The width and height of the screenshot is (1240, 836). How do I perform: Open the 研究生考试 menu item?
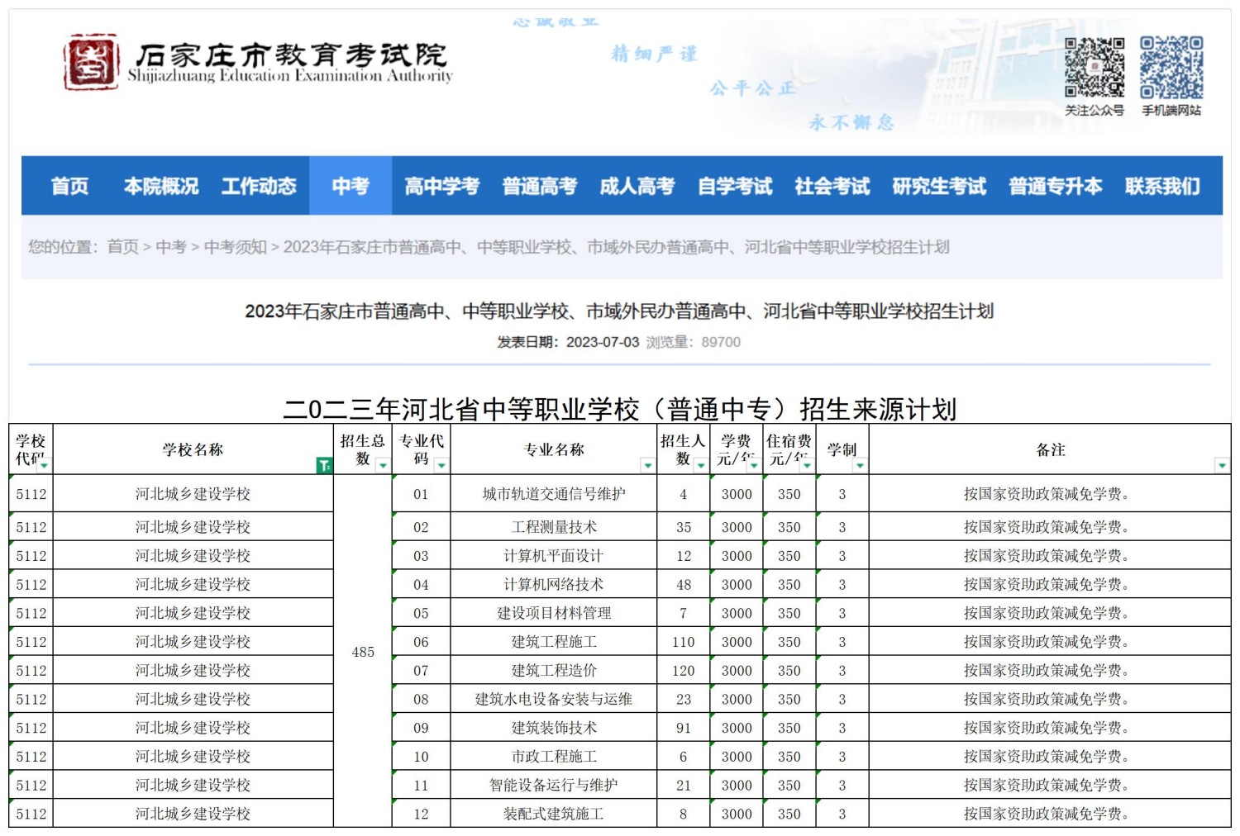point(939,186)
